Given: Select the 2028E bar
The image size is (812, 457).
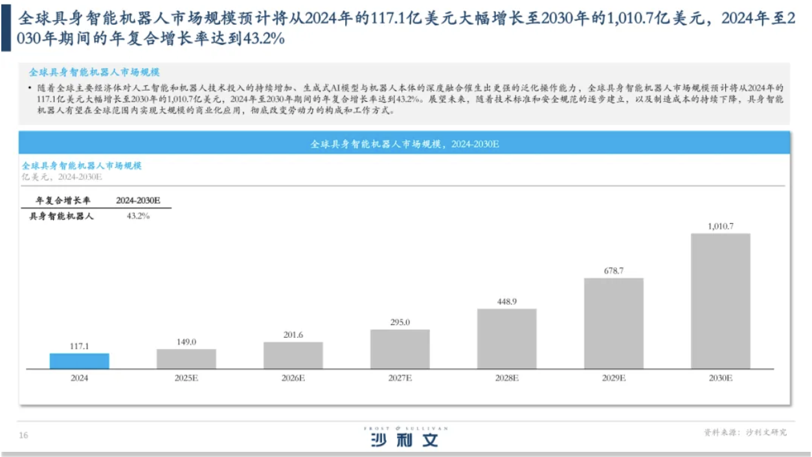Looking at the screenshot, I should click(x=507, y=339).
